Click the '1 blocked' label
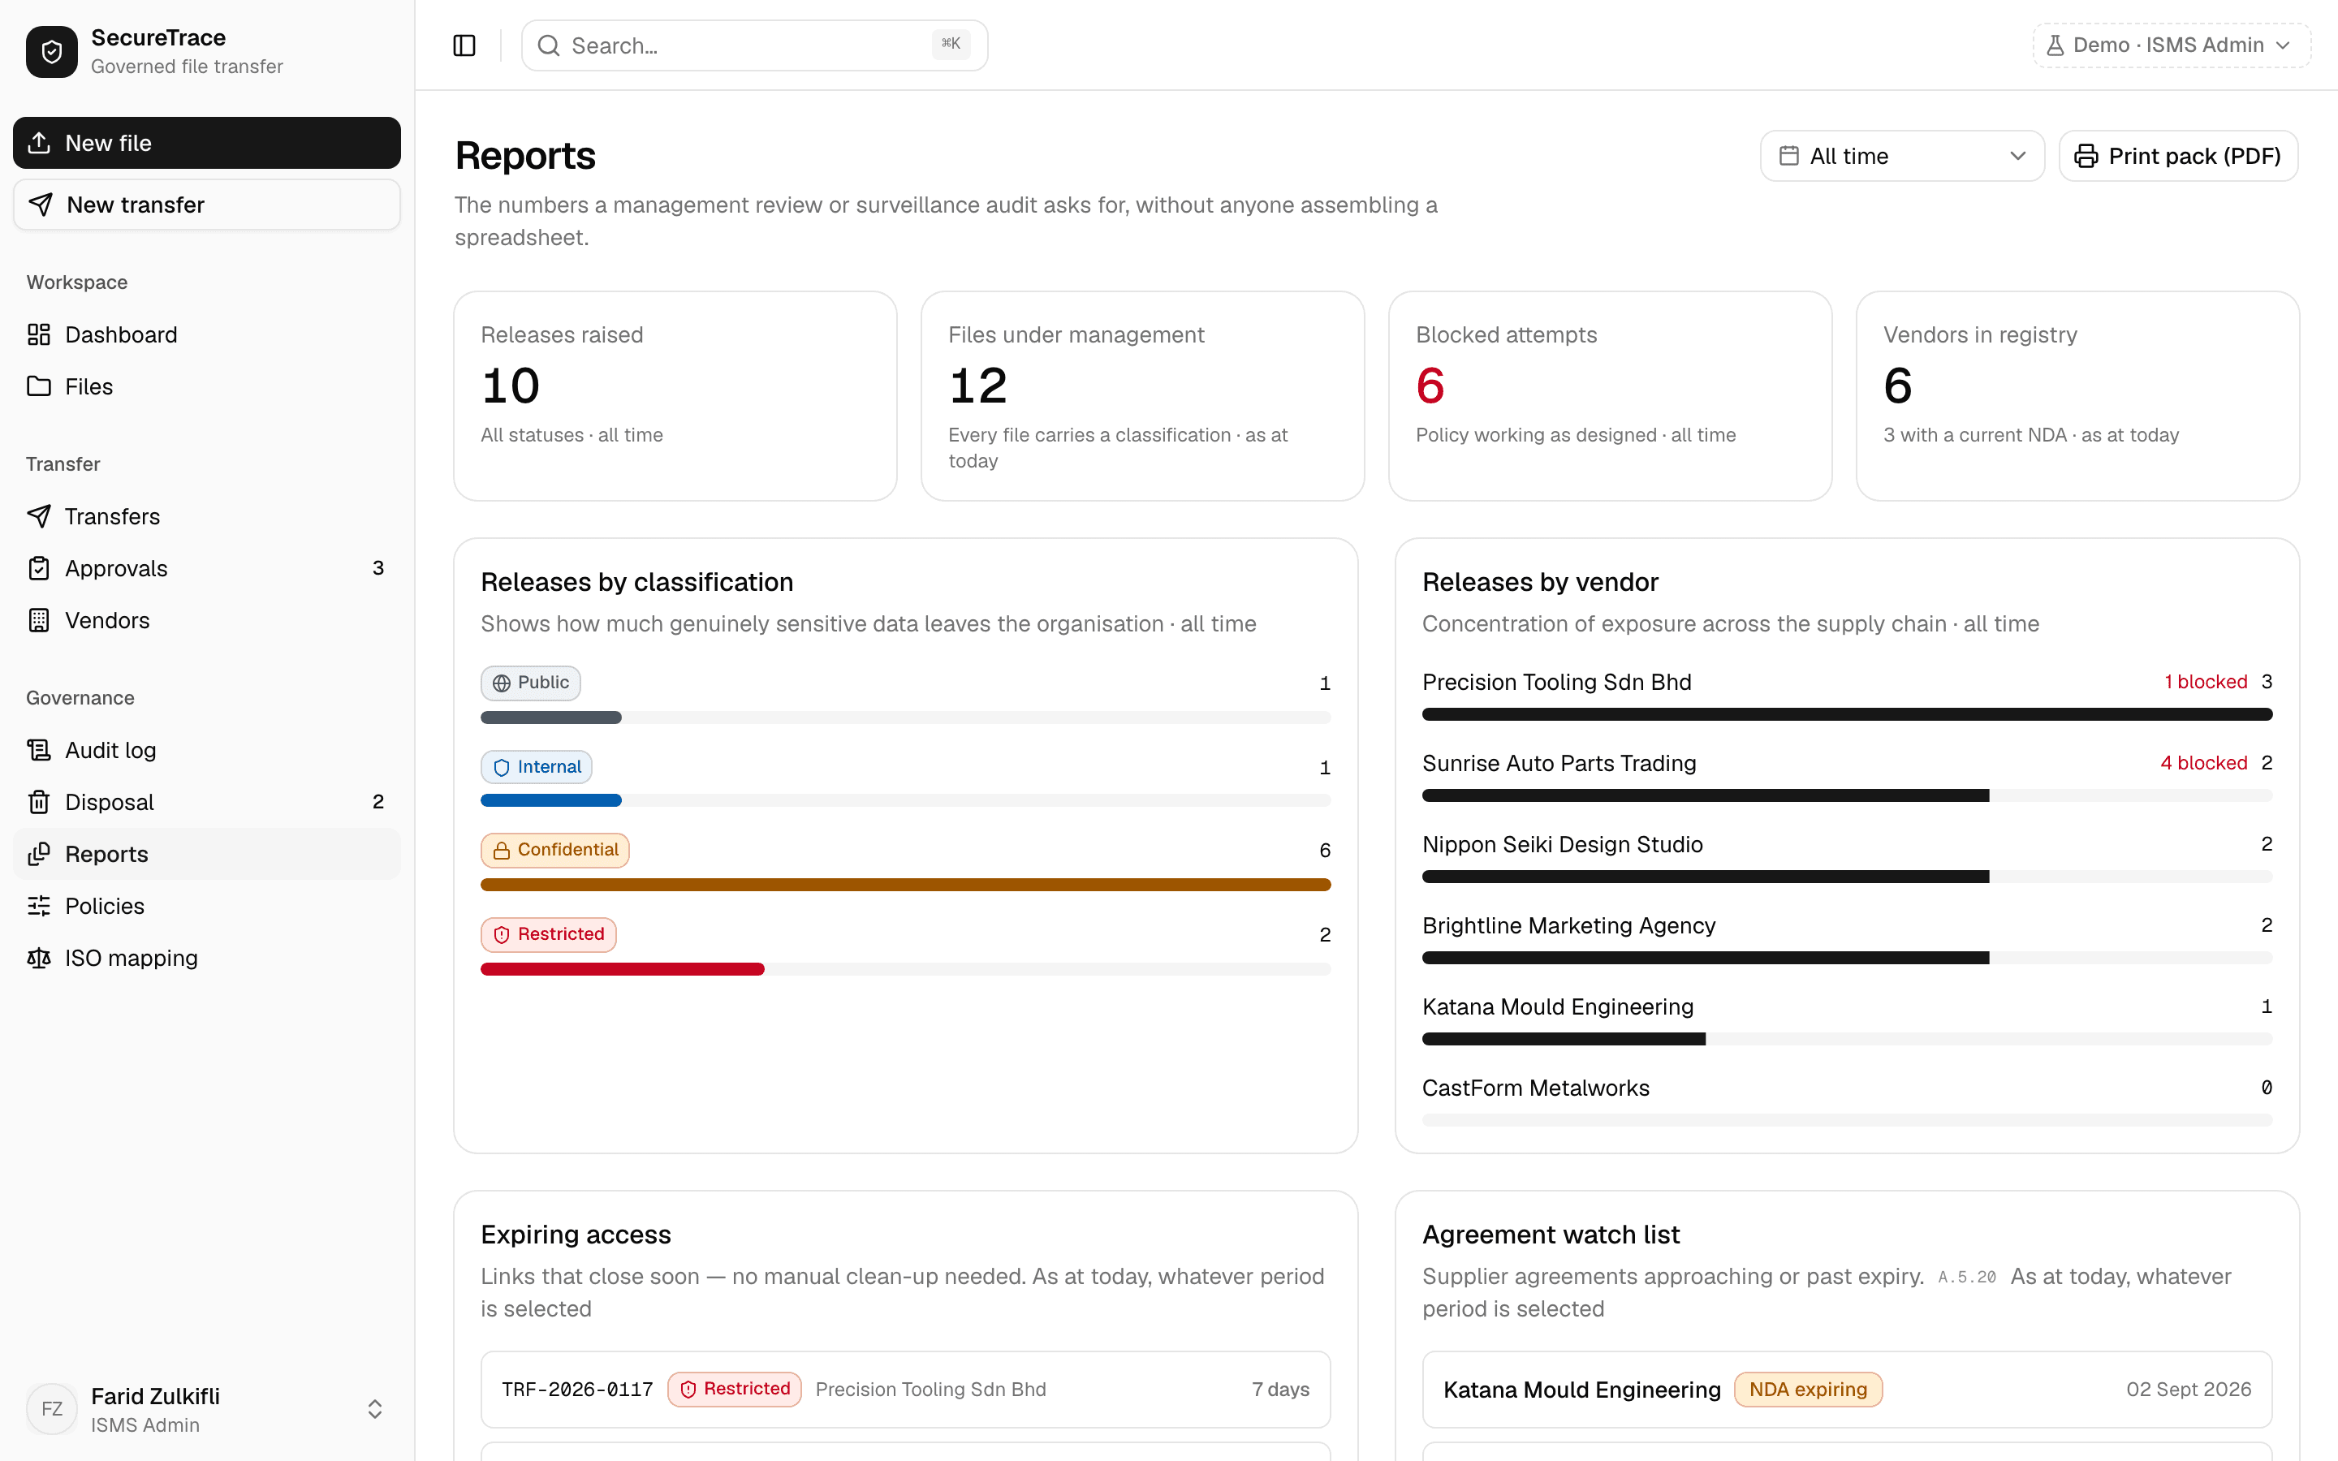Viewport: 2338px width, 1461px height. pyautogui.click(x=2206, y=681)
